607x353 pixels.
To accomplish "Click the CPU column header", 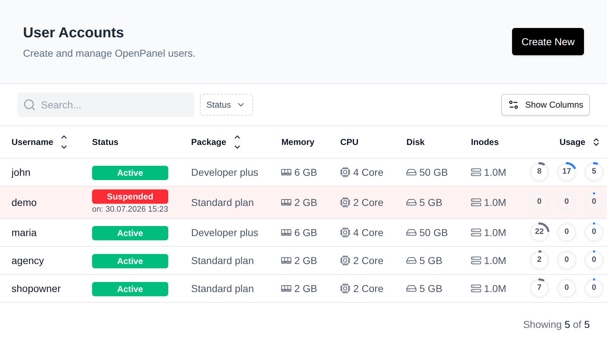I will click(349, 142).
